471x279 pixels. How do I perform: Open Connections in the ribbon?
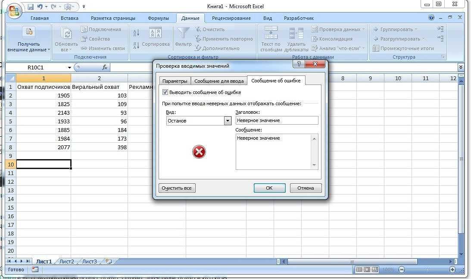click(101, 29)
